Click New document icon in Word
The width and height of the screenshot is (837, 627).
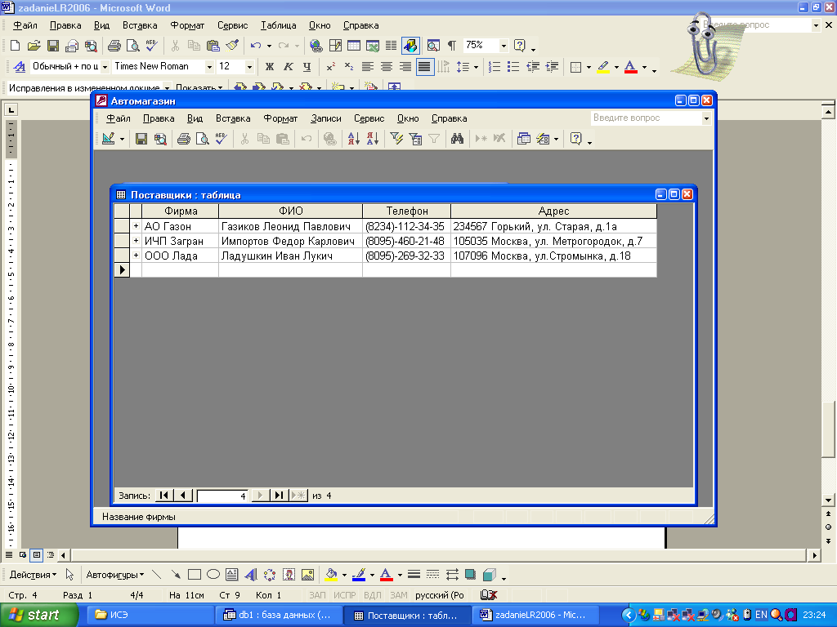click(16, 46)
